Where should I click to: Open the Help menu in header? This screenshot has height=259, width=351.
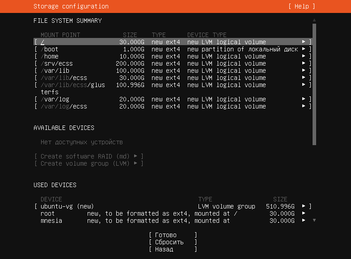301,6
